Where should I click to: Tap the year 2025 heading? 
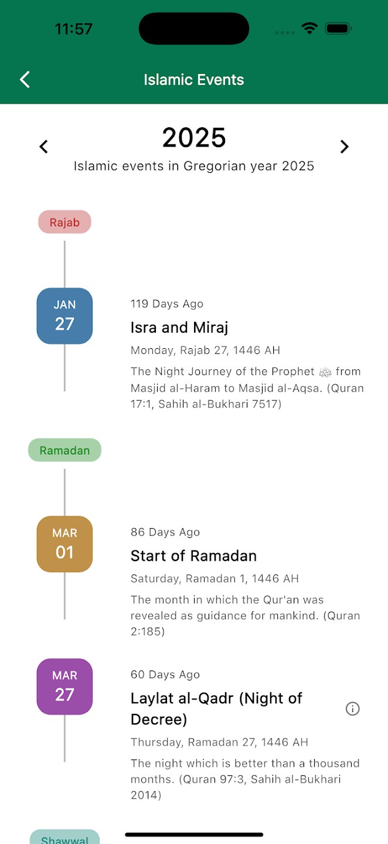point(193,137)
